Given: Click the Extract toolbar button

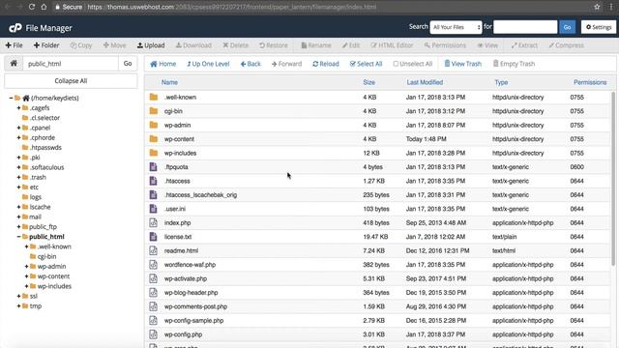Looking at the screenshot, I should tap(524, 45).
